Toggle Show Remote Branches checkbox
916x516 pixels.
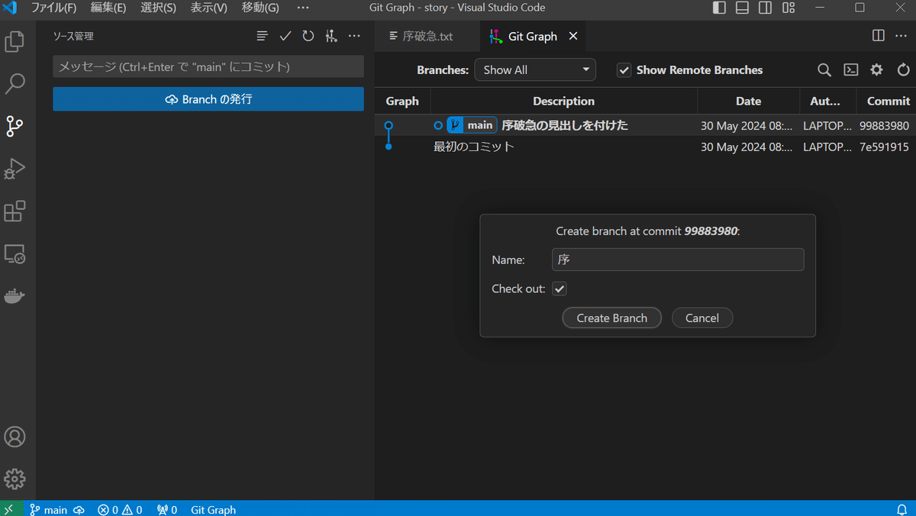[624, 70]
